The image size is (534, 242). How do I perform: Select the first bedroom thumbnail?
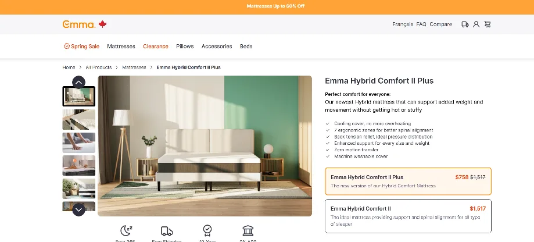coord(78,97)
